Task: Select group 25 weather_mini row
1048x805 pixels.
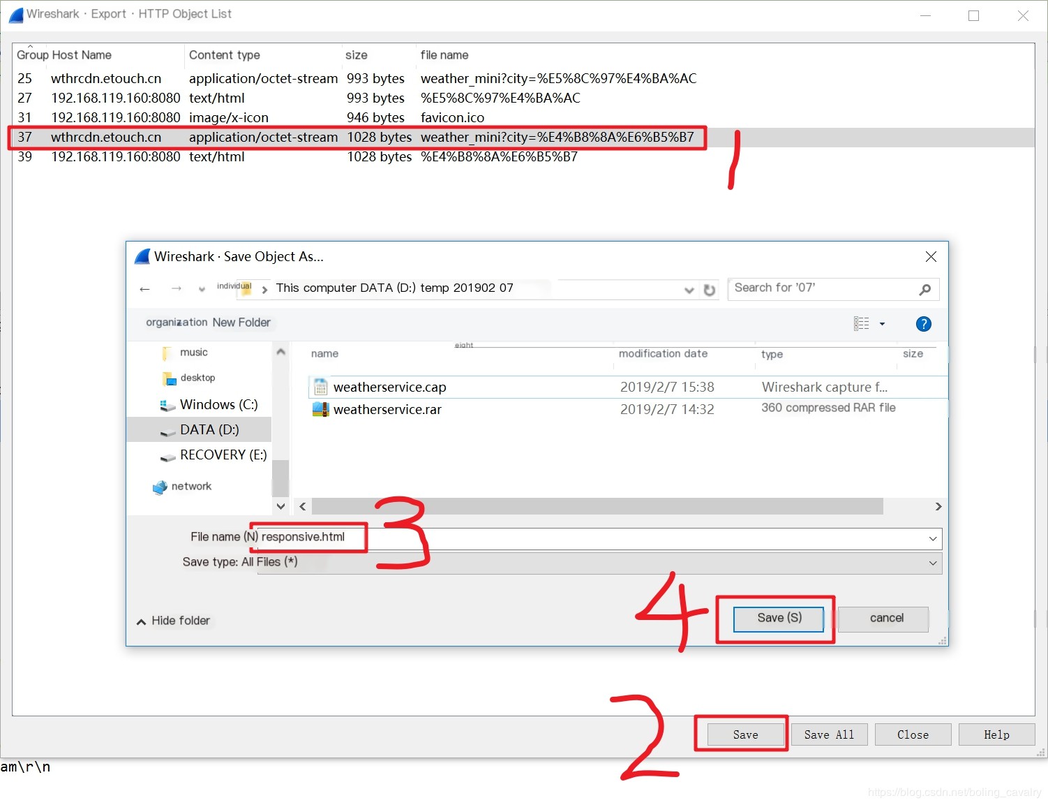Action: click(523, 78)
